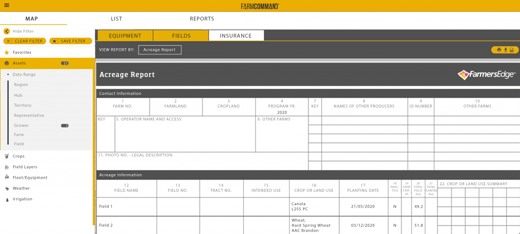Screen dimensions: 520x234
Task: Click the print report icon
Action: (499, 50)
